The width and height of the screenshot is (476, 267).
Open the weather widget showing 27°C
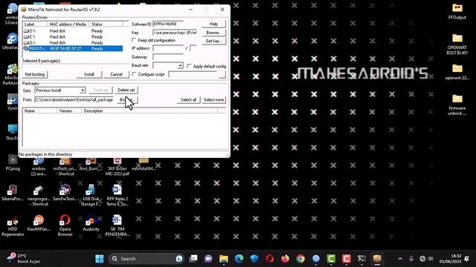pyautogui.click(x=23, y=259)
